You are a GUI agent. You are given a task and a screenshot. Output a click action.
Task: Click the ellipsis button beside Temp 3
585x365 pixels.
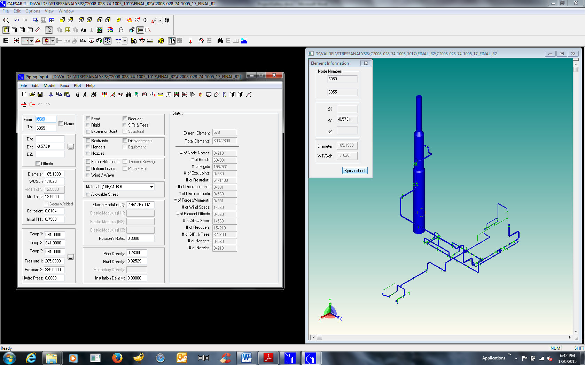[71, 257]
